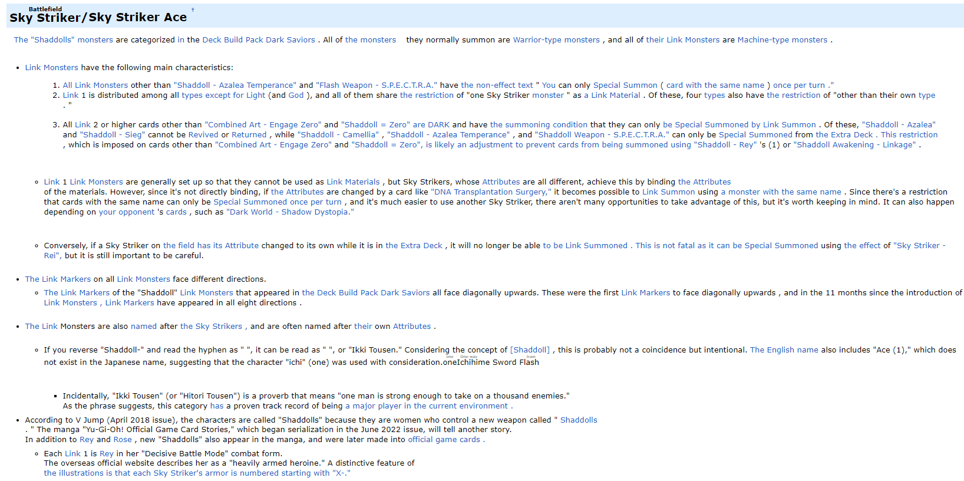Open '"Shaddoll - Sieg"' card link
The image size is (964, 481).
[112, 135]
